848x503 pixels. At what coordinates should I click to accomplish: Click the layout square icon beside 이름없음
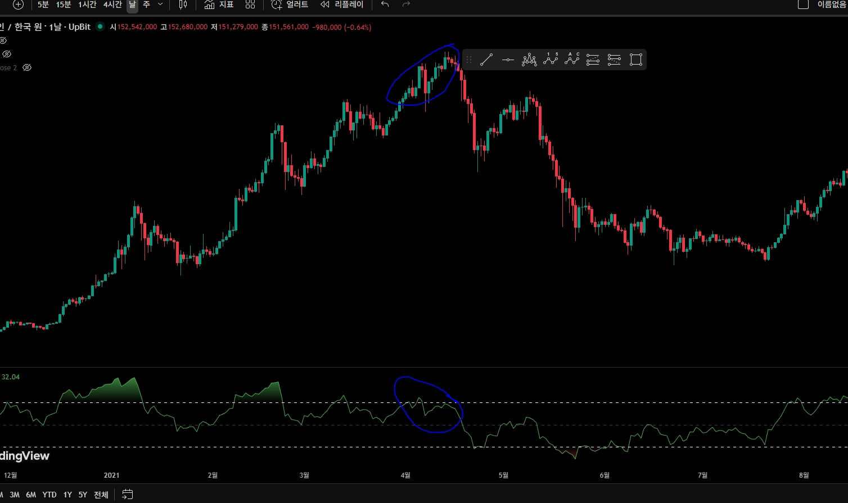(804, 4)
